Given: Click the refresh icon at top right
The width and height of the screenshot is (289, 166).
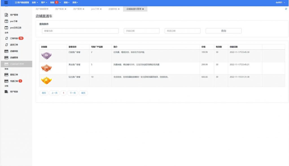Looking at the screenshot, I should [286, 9].
